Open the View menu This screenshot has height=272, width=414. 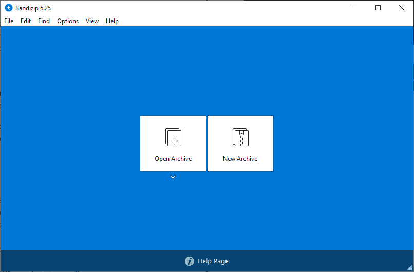[92, 21]
